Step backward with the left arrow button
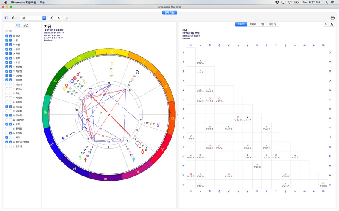The image size is (339, 211). [51, 18]
